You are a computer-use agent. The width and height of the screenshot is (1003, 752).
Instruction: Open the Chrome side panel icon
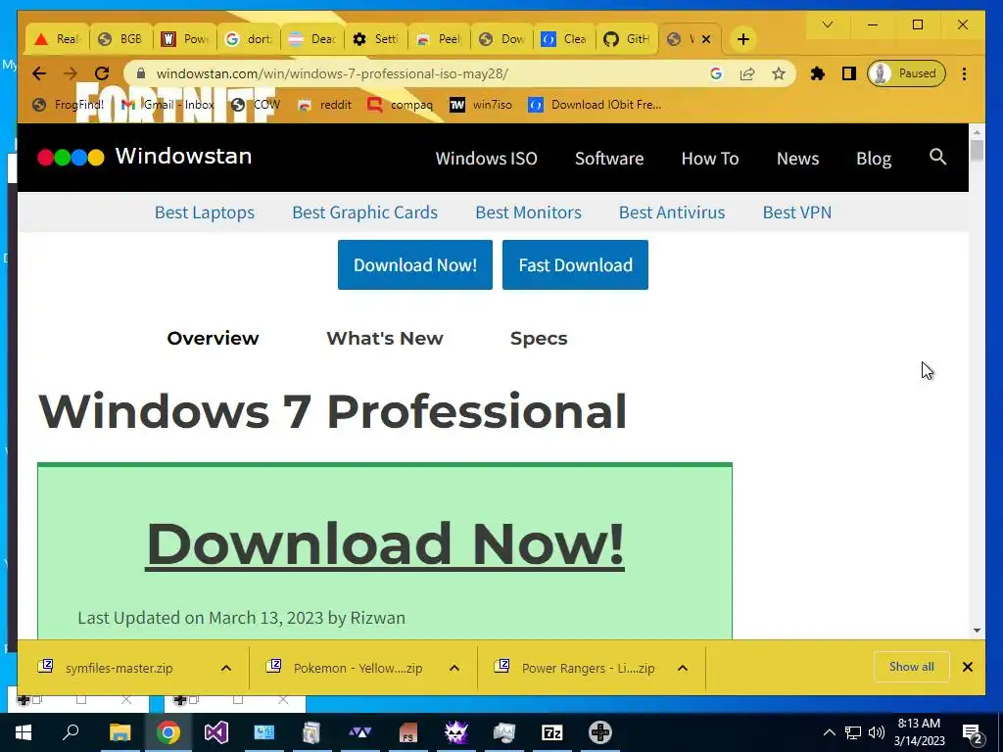(849, 73)
